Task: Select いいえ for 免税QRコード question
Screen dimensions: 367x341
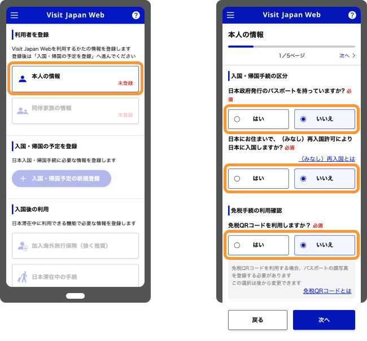Action: [325, 245]
